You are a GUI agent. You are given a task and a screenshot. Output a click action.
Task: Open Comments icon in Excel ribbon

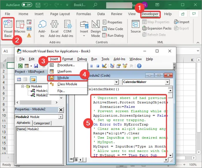194,14
